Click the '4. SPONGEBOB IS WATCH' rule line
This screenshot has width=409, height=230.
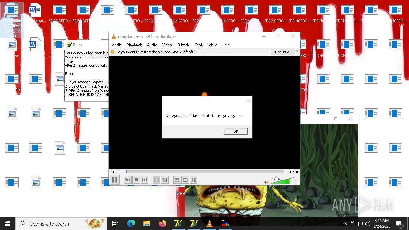point(87,95)
